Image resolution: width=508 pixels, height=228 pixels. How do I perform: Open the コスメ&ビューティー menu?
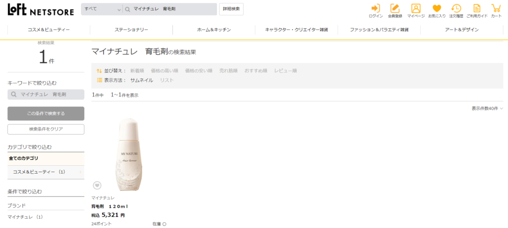click(x=49, y=30)
